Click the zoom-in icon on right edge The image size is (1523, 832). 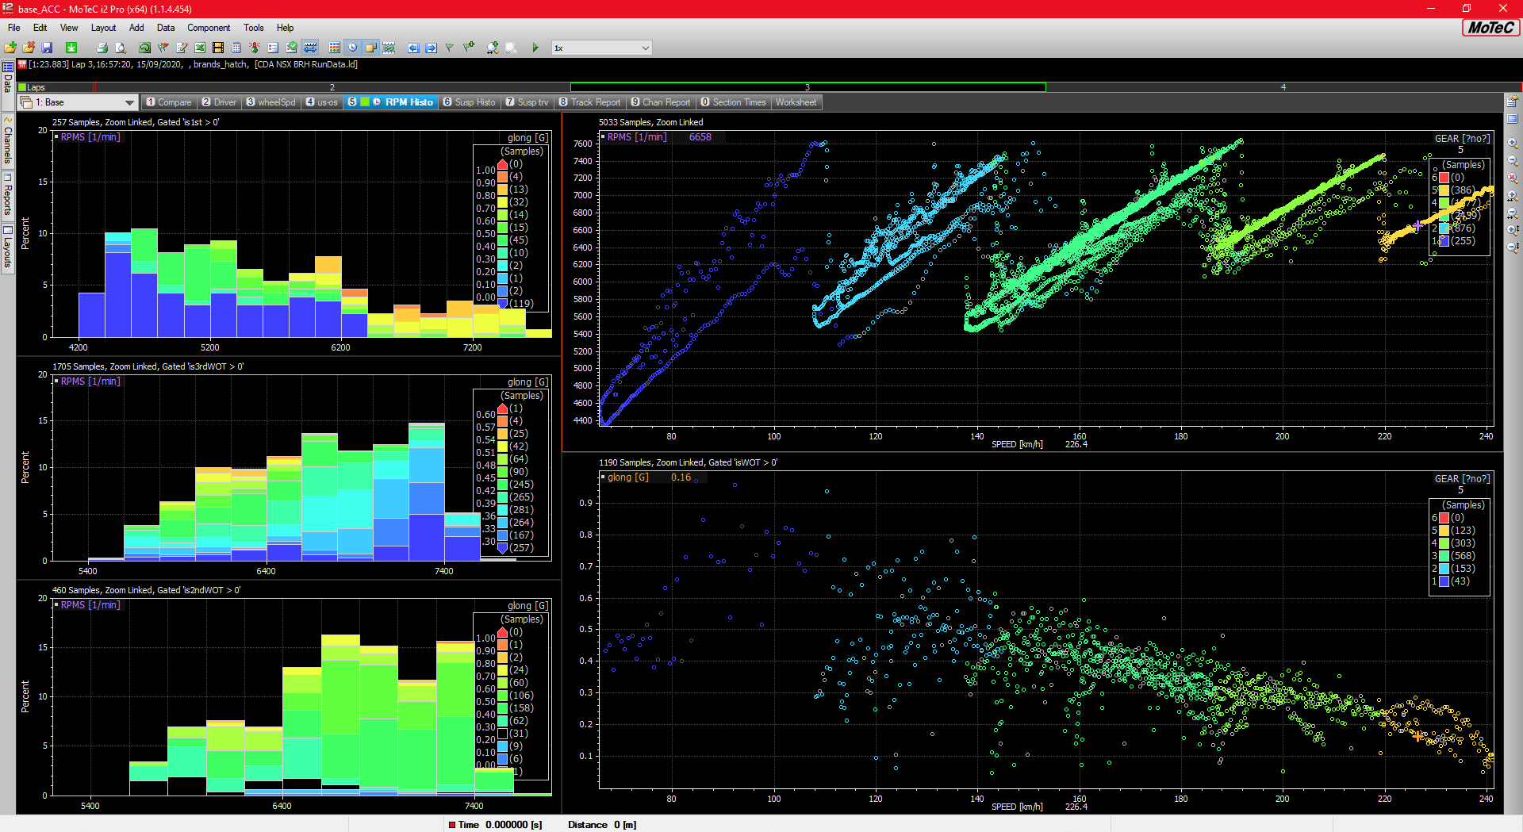[1513, 143]
